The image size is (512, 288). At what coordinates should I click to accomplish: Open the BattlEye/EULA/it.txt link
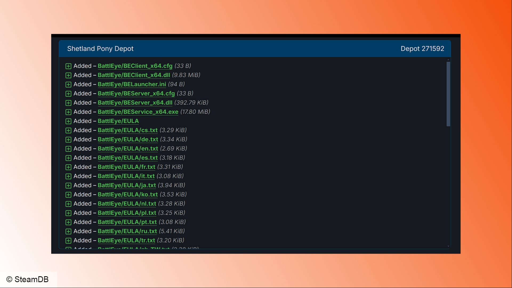coord(126,176)
